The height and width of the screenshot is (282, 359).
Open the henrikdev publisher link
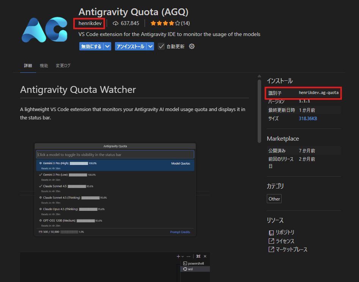click(x=90, y=23)
